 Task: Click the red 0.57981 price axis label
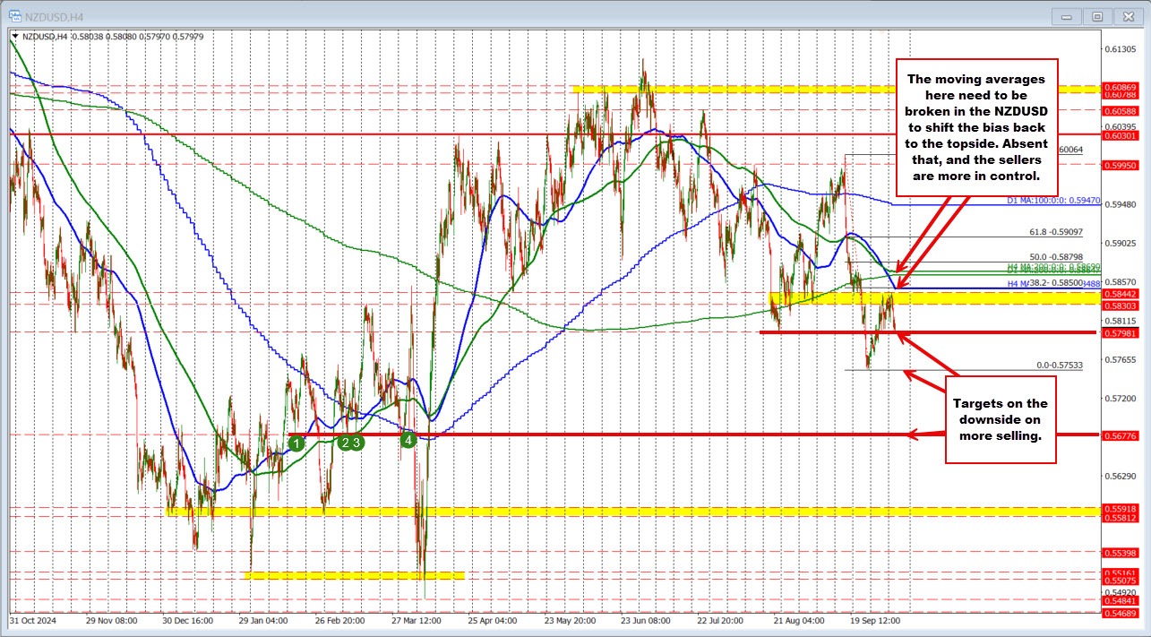(x=1123, y=332)
